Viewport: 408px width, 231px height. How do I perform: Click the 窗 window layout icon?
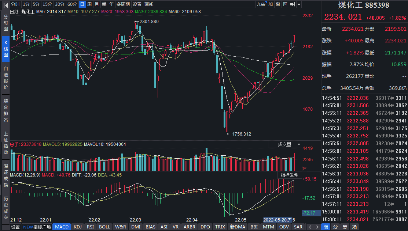(278, 4)
